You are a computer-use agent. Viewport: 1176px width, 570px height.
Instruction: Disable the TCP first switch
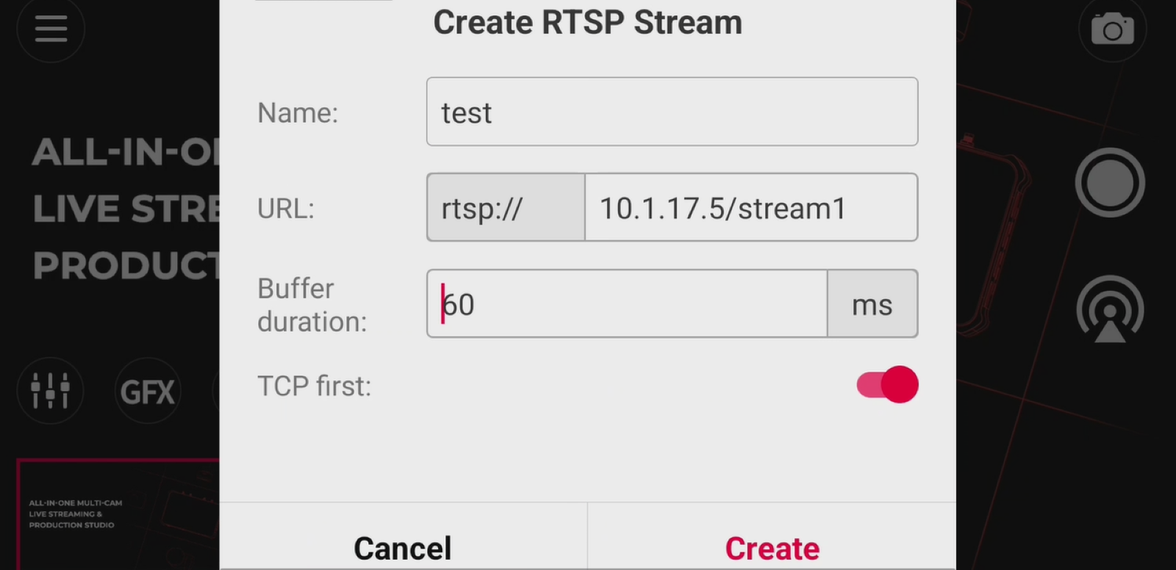887,384
